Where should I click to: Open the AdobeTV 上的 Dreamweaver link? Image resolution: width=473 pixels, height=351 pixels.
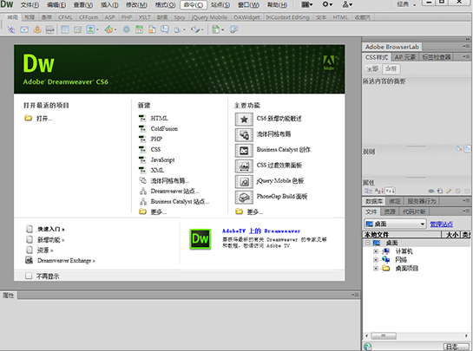click(261, 231)
